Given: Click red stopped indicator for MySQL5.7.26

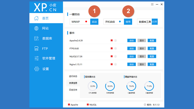Looking at the screenshot, I should pos(112,56).
